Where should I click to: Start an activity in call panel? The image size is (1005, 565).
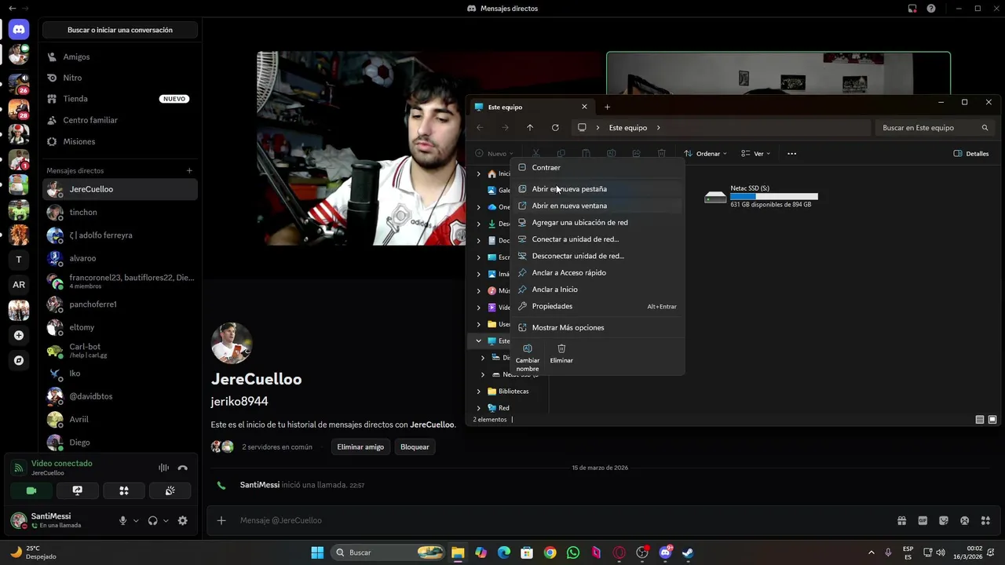click(x=123, y=490)
